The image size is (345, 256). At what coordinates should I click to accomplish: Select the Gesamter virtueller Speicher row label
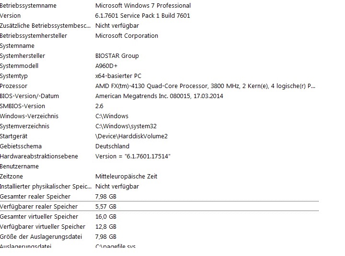coord(39,217)
